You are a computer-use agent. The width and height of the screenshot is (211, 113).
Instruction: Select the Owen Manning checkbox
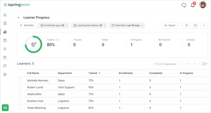click(20, 108)
